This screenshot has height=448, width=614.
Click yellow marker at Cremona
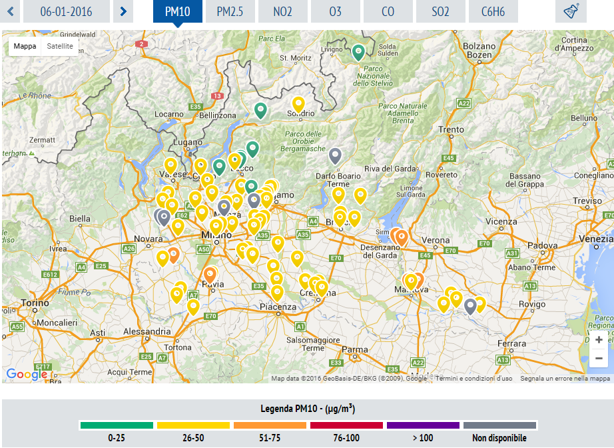[322, 288]
